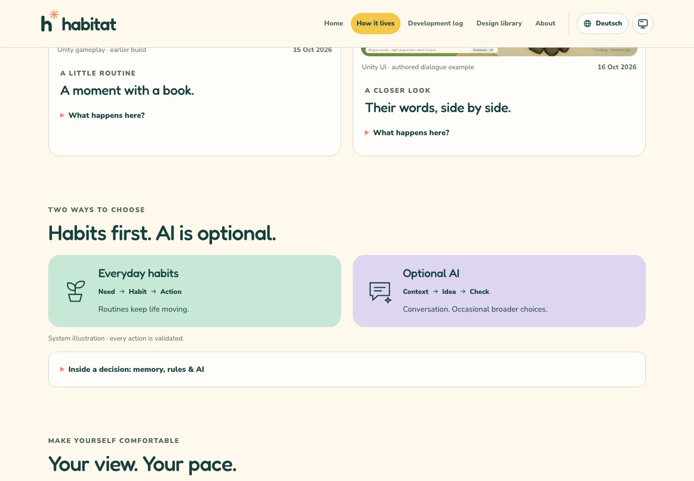Click the globe icon beside Deutsch
The image size is (694, 481).
click(587, 24)
